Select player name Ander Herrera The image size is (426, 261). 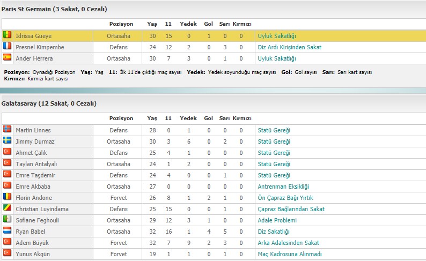34,58
